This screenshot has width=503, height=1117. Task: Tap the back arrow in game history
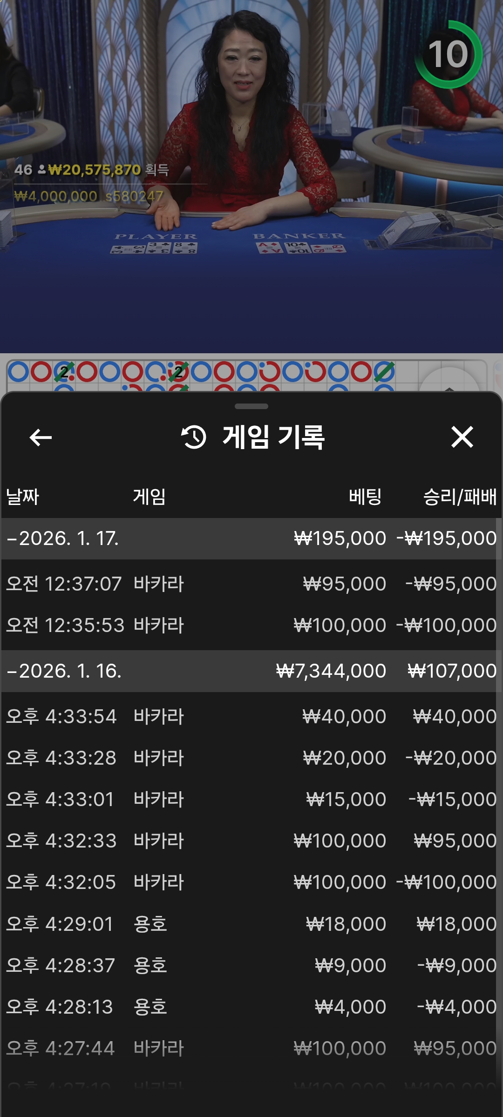pyautogui.click(x=41, y=437)
